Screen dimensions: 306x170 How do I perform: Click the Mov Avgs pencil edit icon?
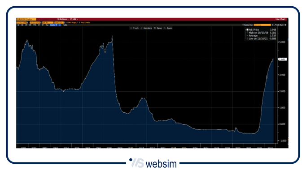pos(77,22)
